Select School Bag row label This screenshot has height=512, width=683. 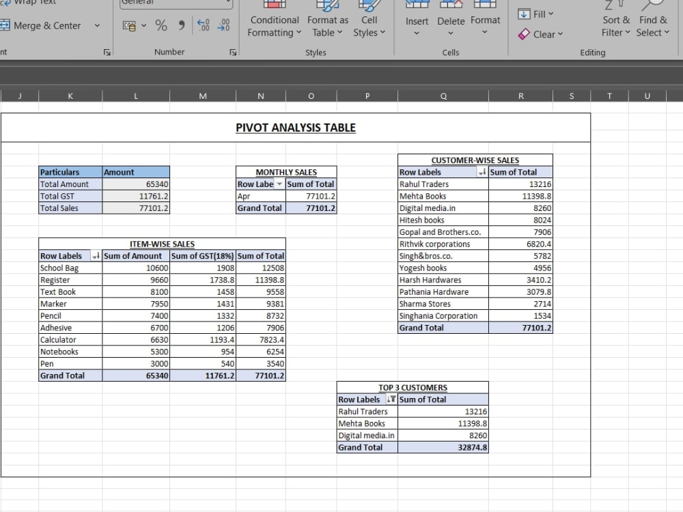click(70, 268)
